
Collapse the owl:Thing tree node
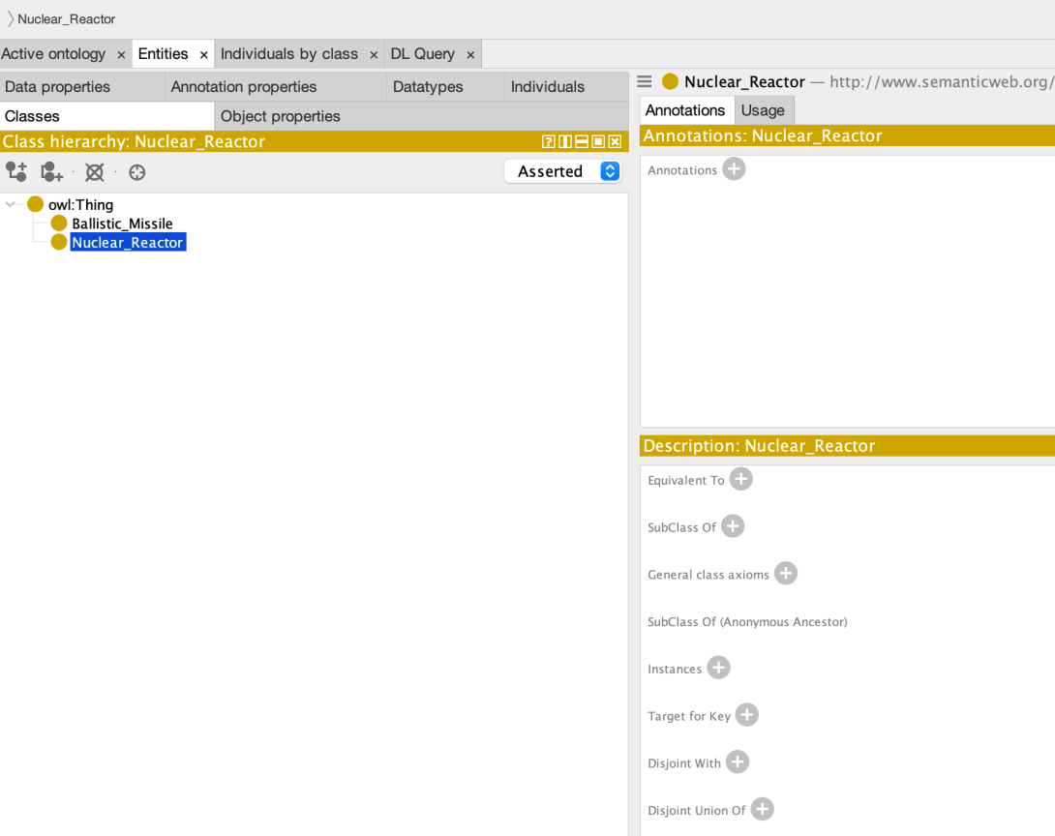click(10, 204)
